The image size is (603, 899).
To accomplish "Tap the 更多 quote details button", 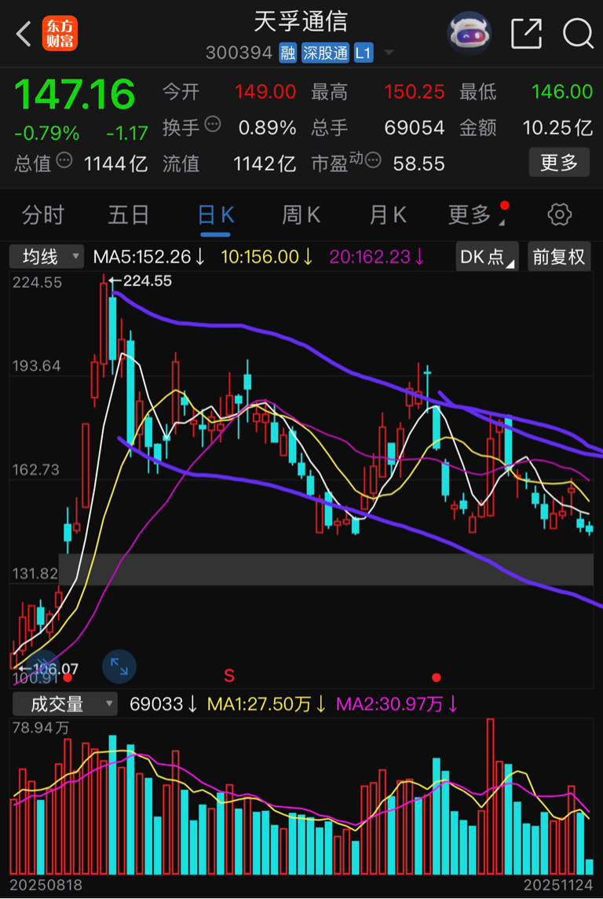I will (x=559, y=163).
